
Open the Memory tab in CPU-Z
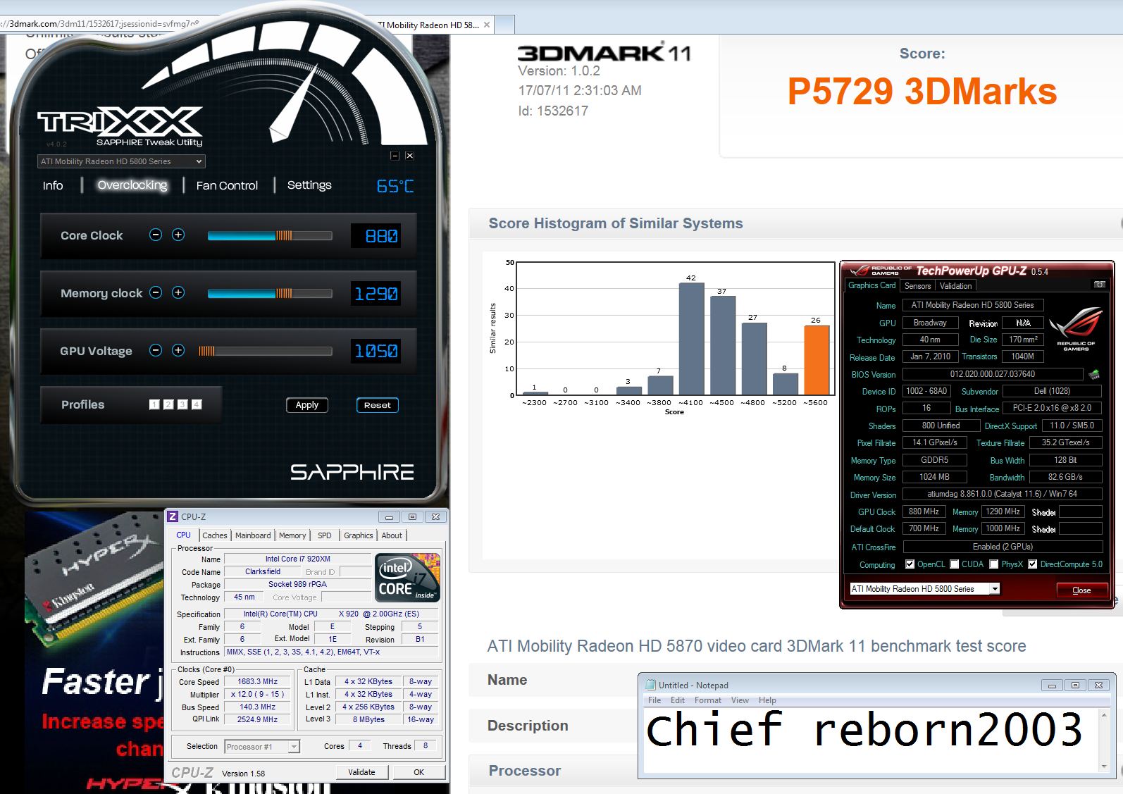click(292, 535)
